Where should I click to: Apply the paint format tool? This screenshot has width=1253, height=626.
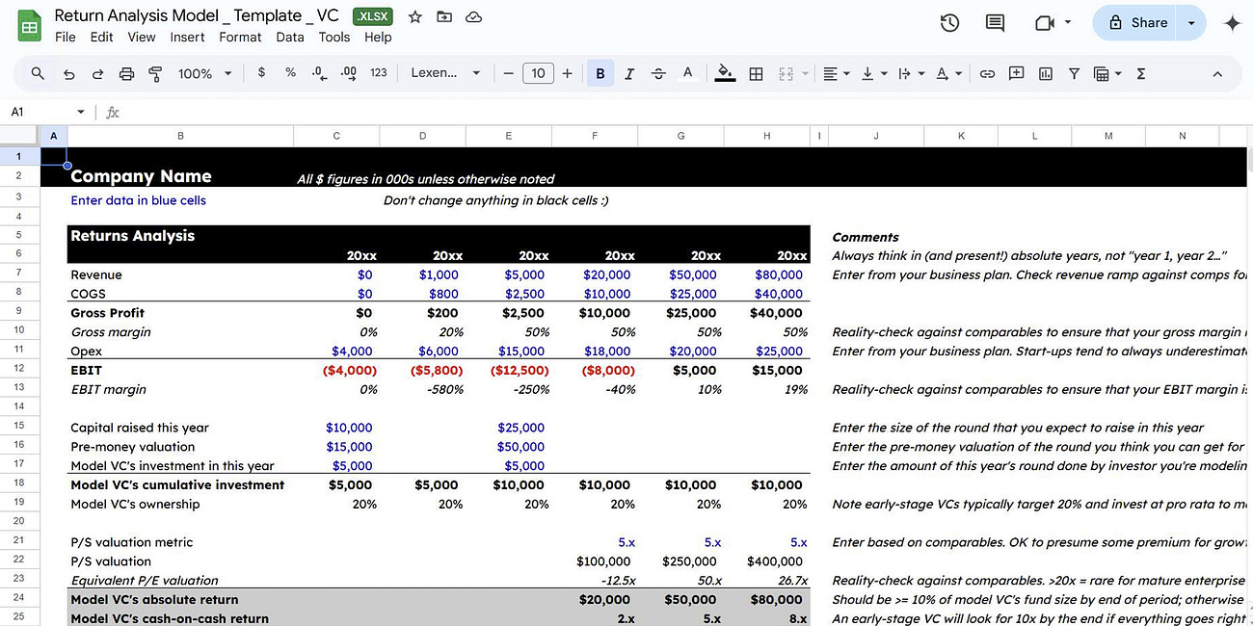click(154, 72)
